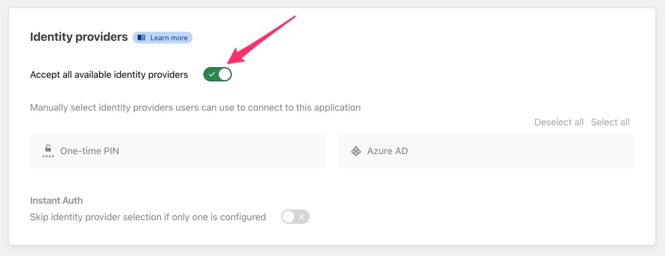Click the Instant Auth label text
665x256 pixels.
pos(56,200)
